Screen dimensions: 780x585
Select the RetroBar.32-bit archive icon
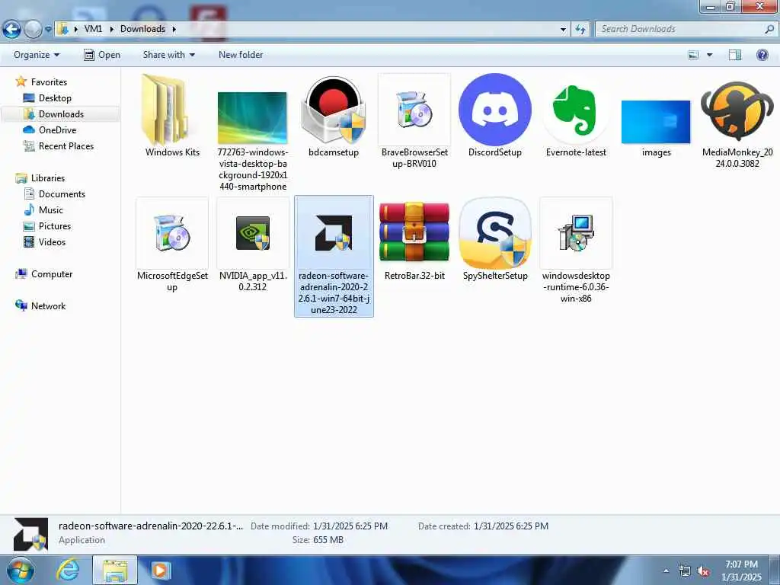[414, 232]
